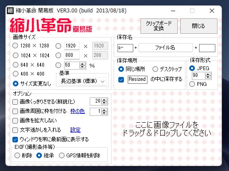Click the s- prefix input field
The height and width of the screenshot is (171, 229).
[125, 48]
